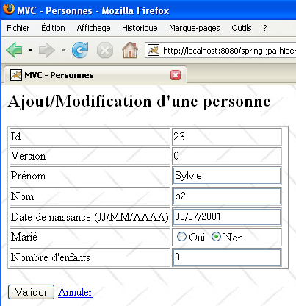The width and height of the screenshot is (296, 306).
Task: Click the Valider button
Action: 31,292
